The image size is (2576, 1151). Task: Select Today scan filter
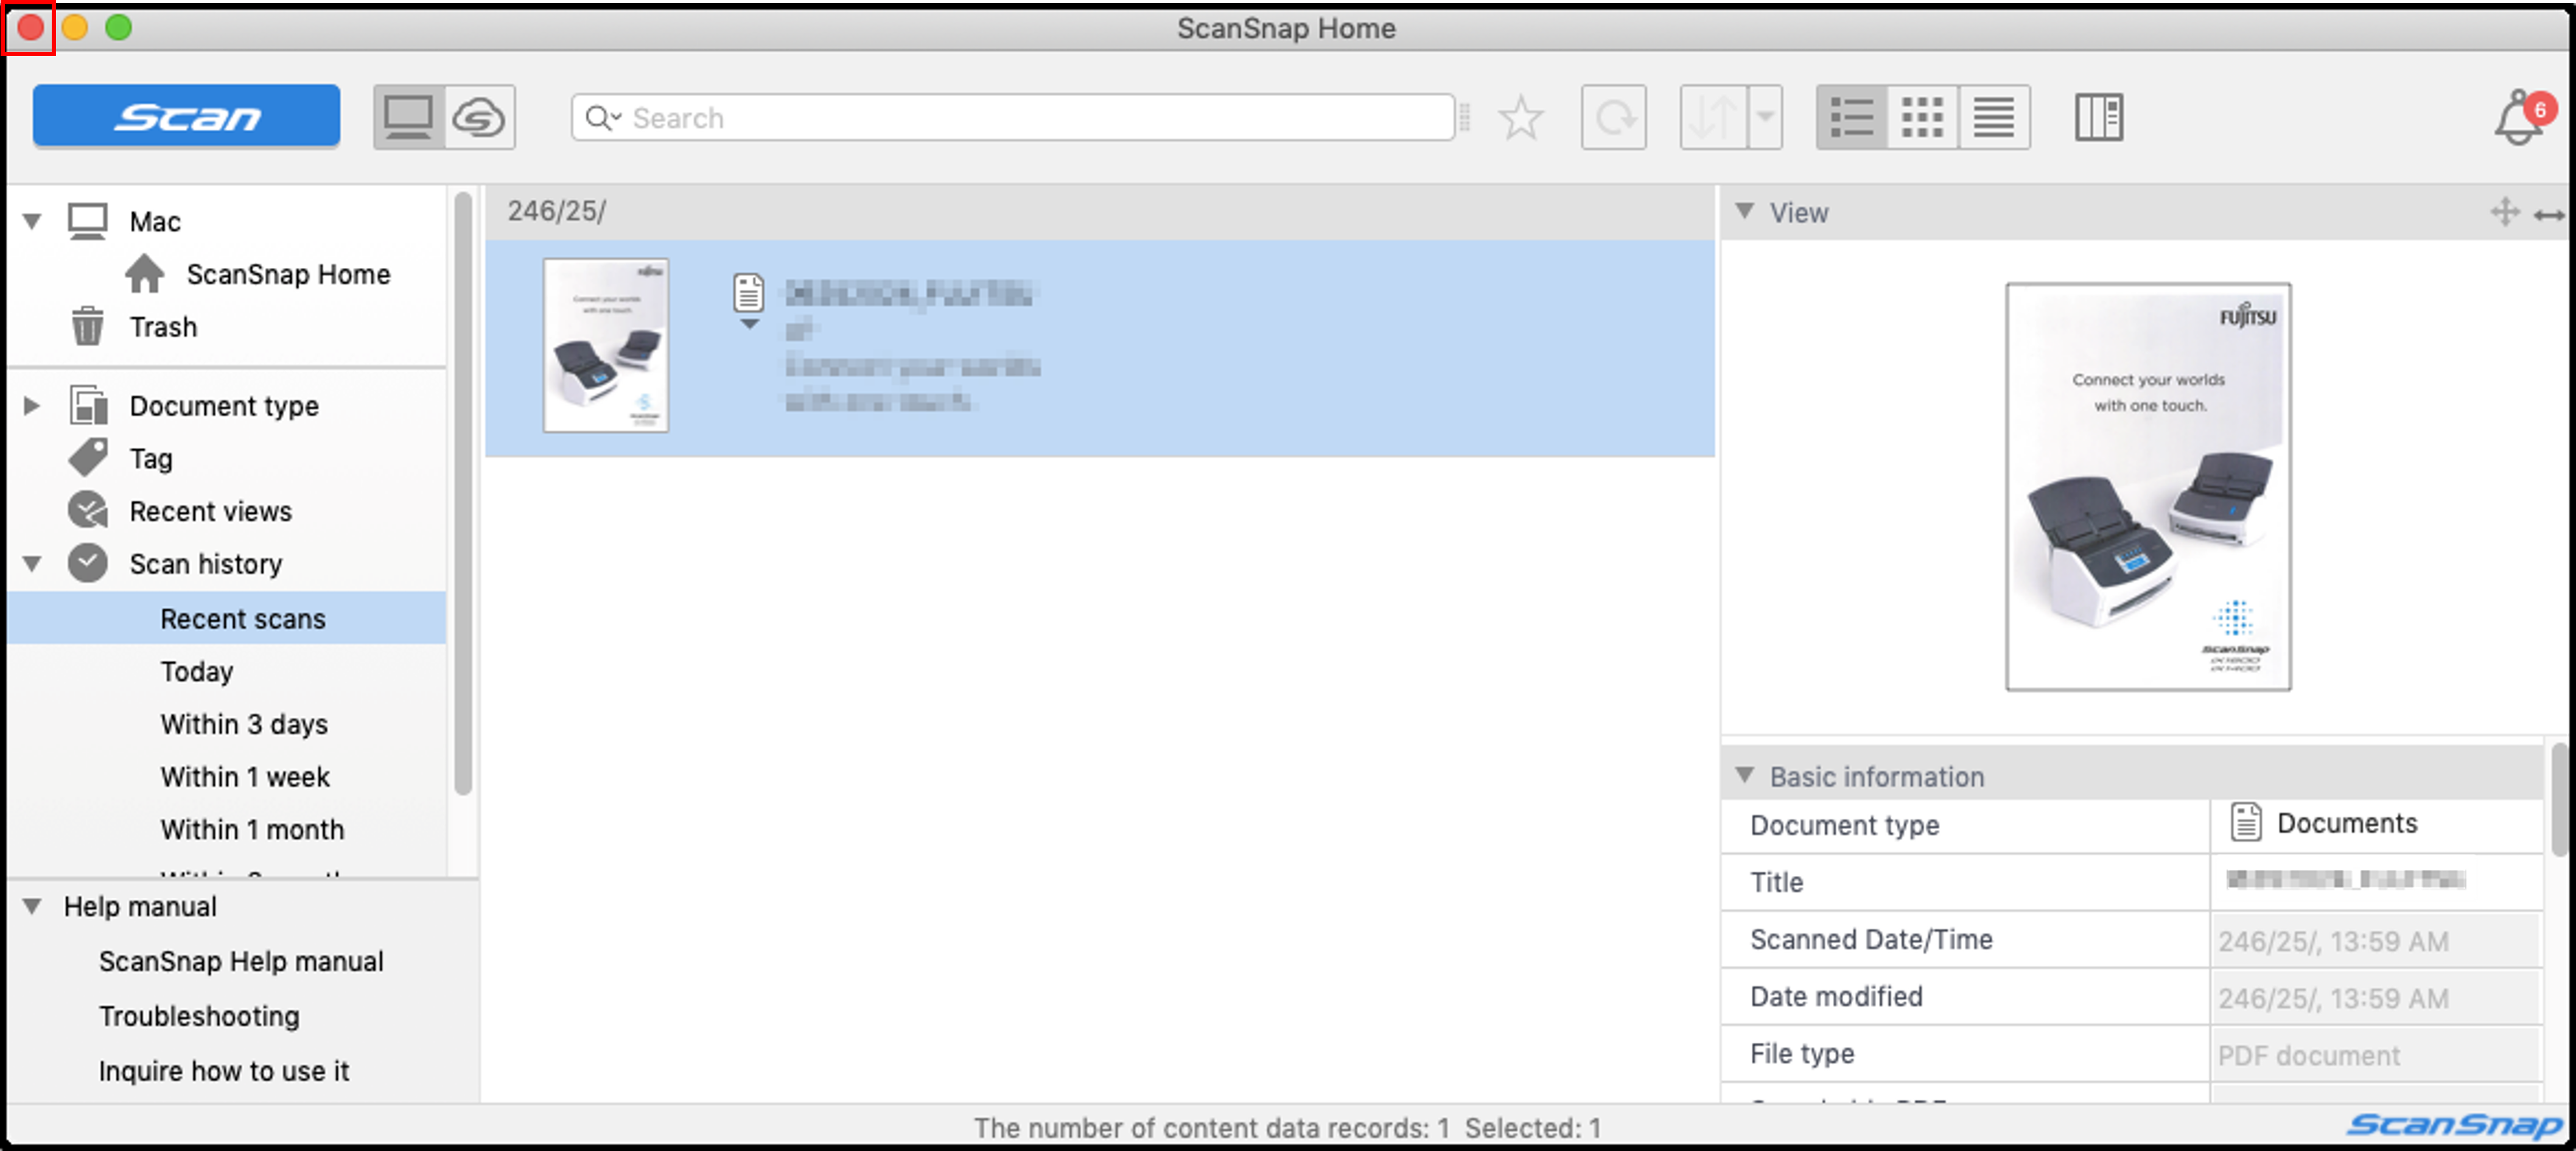tap(196, 671)
